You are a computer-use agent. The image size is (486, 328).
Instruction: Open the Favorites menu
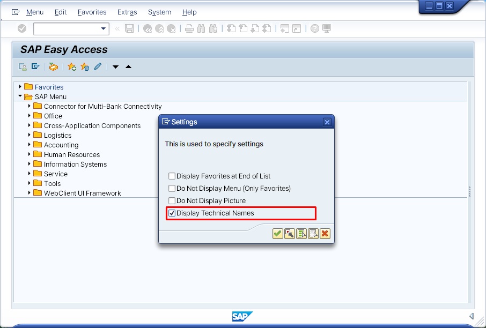pyautogui.click(x=92, y=12)
